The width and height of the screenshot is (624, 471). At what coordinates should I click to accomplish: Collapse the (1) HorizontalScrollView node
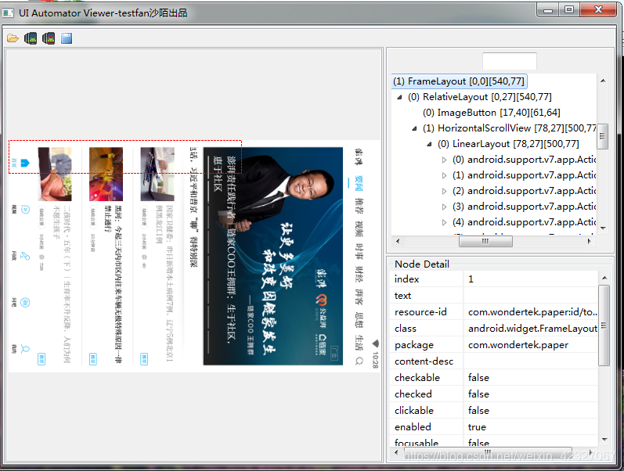pyautogui.click(x=414, y=128)
